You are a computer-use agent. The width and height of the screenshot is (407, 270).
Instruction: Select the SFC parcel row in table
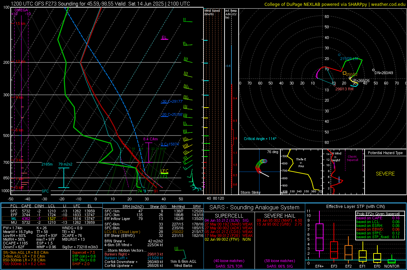click(52, 211)
